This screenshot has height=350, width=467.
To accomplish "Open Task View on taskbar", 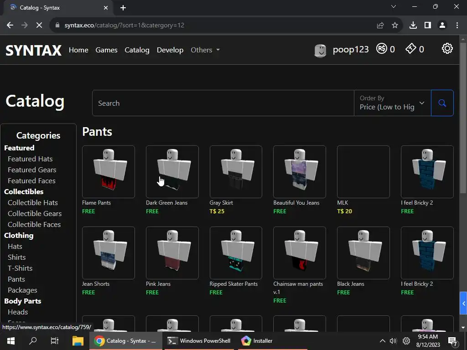I will click(55, 341).
